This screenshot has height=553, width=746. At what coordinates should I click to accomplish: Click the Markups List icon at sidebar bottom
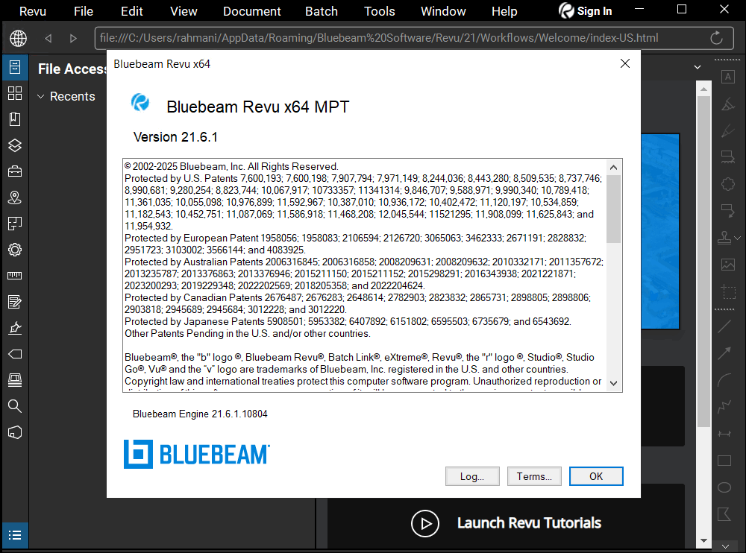[15, 535]
